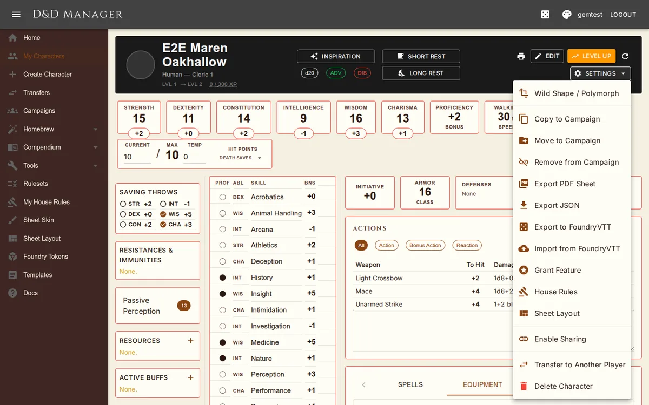Click the refresh icon beside Level Up

[625, 56]
